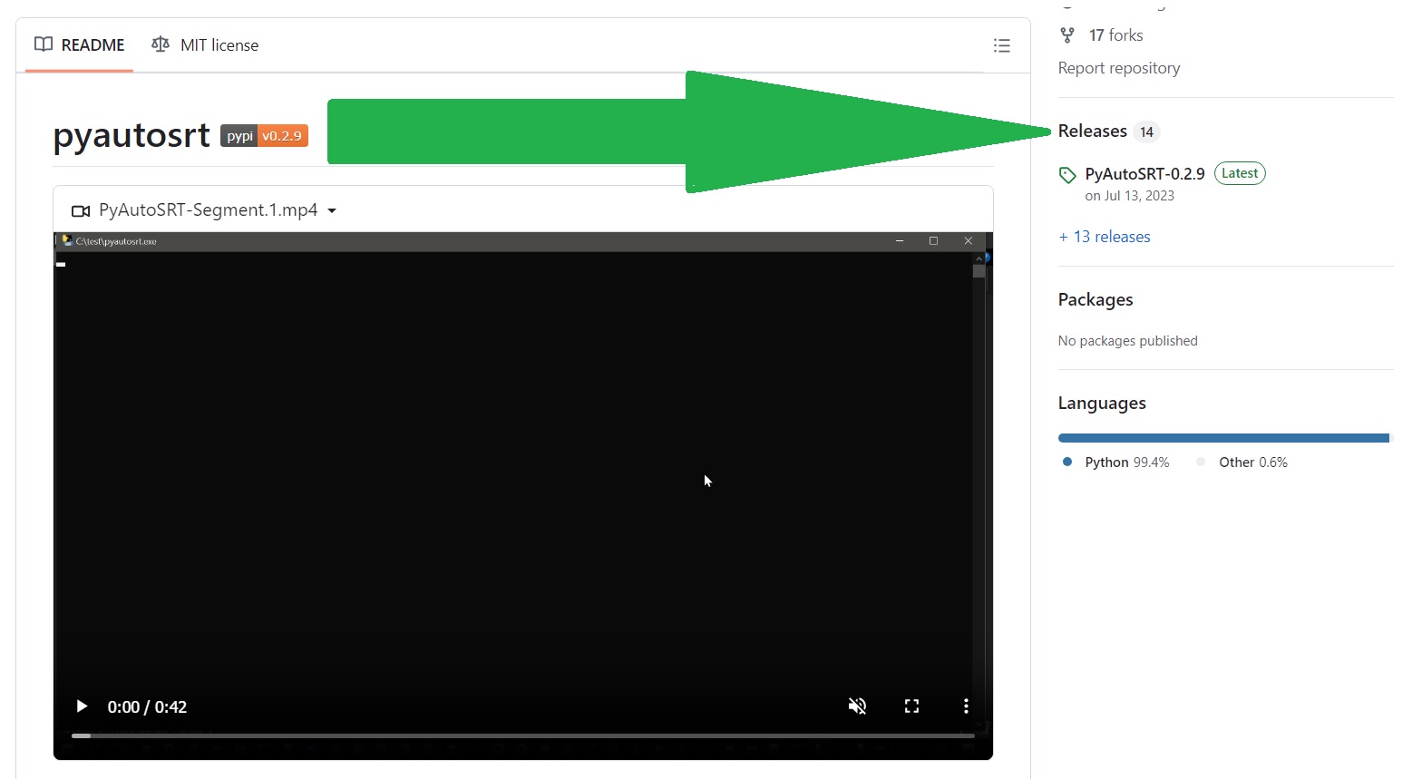Click the pypi v0.2.9 badge

[x=264, y=136]
